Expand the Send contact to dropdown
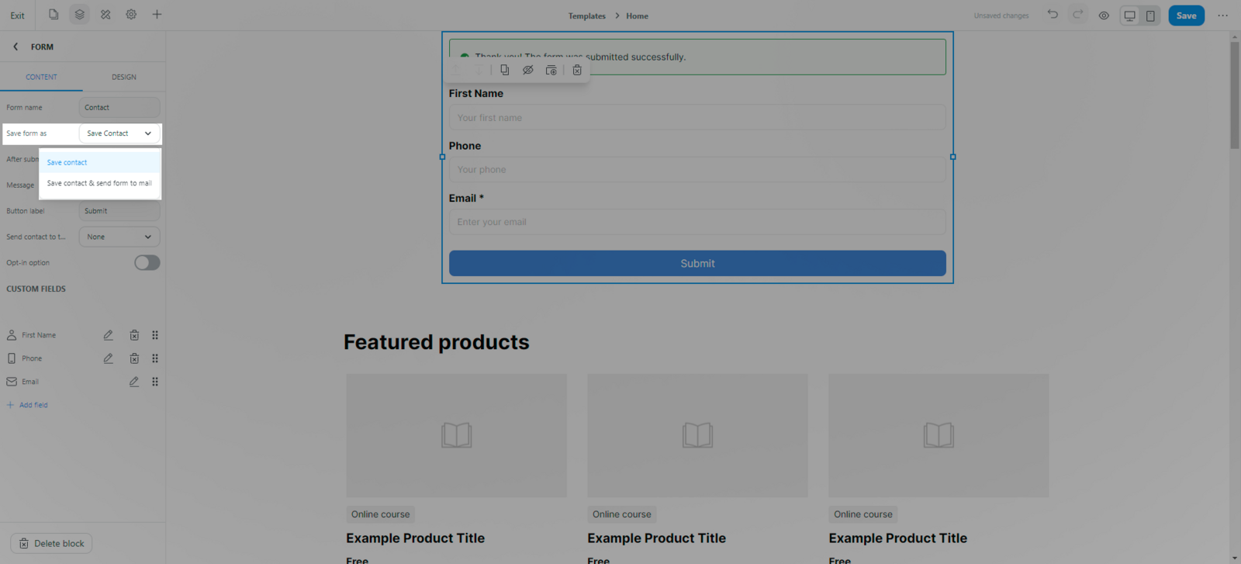Screen dimensions: 1241x564 click(x=119, y=237)
